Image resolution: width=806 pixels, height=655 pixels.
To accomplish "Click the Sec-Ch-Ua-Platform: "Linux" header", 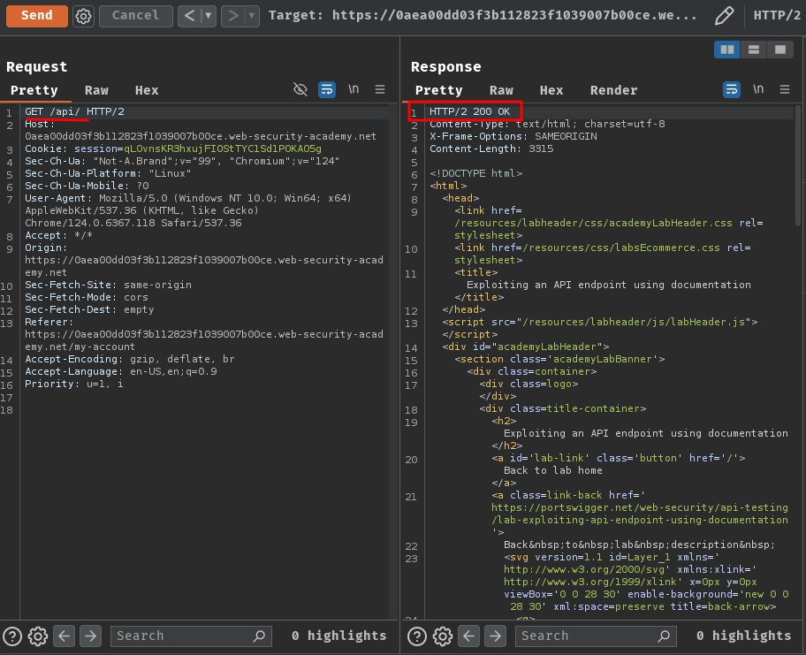I will point(108,173).
